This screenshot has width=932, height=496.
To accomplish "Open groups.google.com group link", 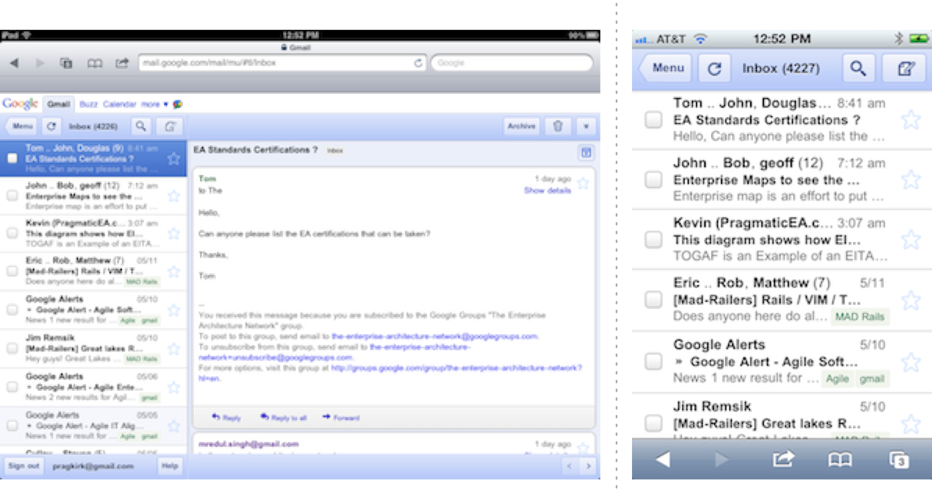I will (390, 373).
